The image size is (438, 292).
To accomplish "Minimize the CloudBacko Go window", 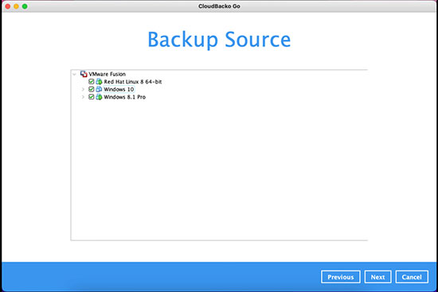I will [x=16, y=6].
